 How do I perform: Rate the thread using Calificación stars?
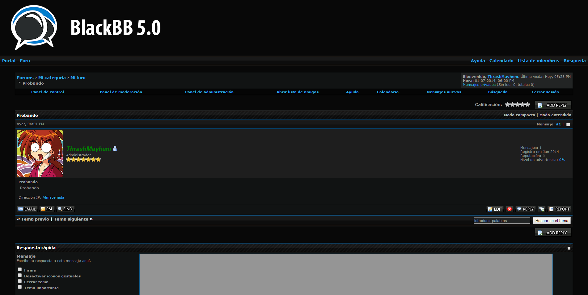[518, 105]
